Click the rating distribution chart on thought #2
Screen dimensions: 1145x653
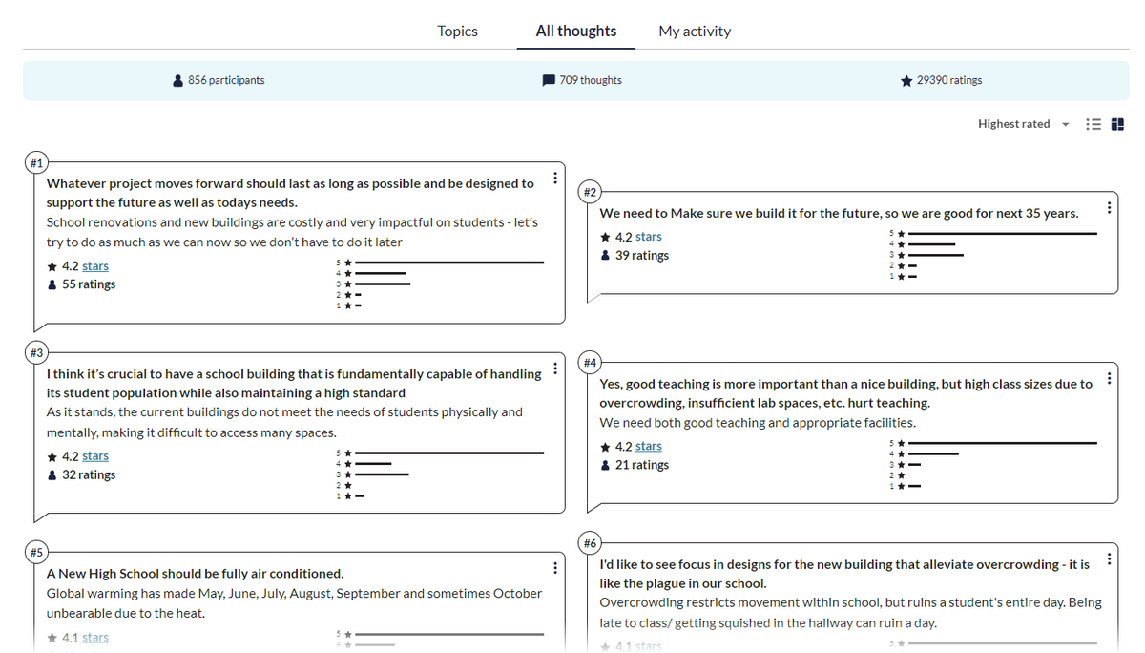click(992, 255)
